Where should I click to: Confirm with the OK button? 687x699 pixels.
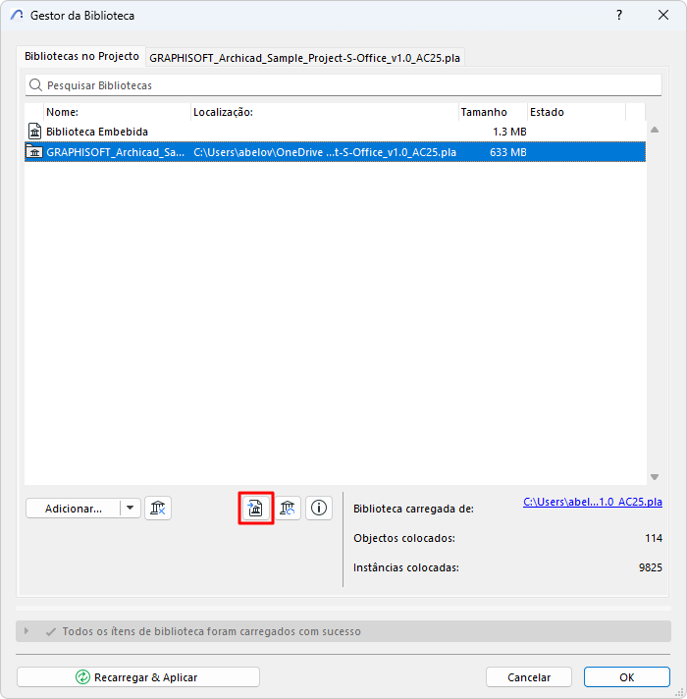tap(627, 677)
